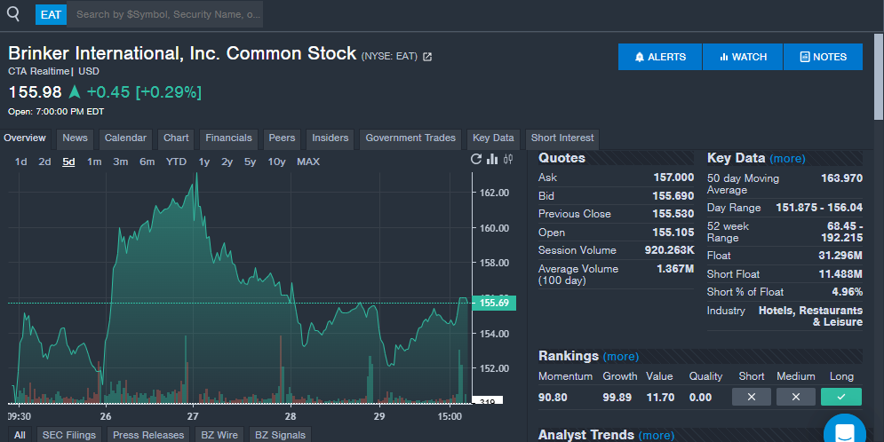Select the YTD chart range
This screenshot has width=884, height=442.
pyautogui.click(x=176, y=162)
